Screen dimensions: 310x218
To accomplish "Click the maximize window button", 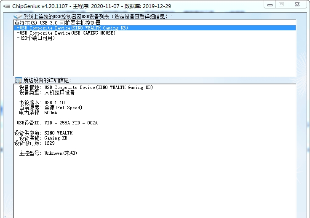I will click(x=281, y=4).
